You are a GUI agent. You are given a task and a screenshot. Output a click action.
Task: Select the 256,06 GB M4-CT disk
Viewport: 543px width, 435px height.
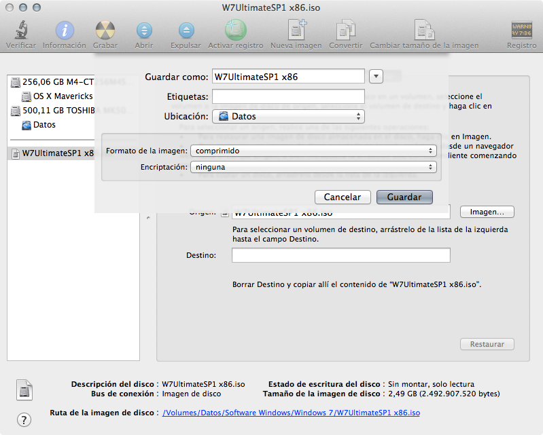[52, 82]
